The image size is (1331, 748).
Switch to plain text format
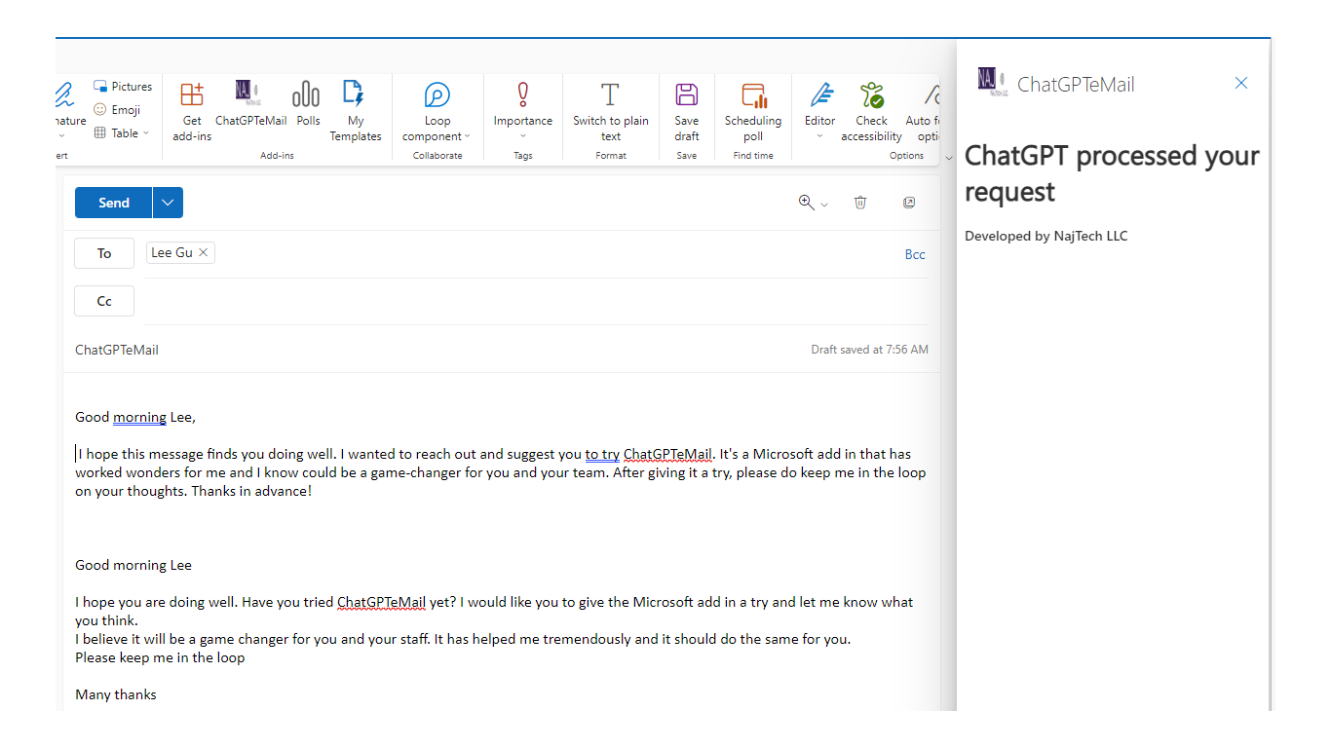610,112
